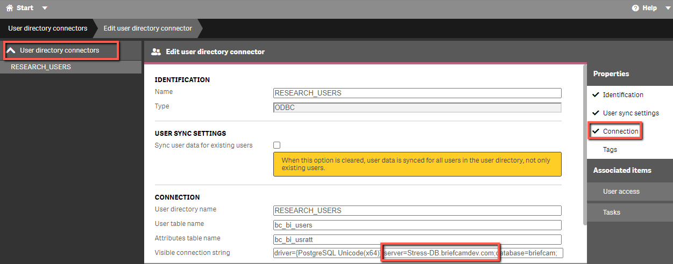This screenshot has width=673, height=264.
Task: Collapse the User directory connectors chevron
Action: (x=11, y=50)
